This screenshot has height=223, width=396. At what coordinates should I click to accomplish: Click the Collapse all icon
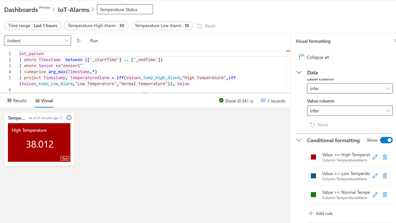301,57
